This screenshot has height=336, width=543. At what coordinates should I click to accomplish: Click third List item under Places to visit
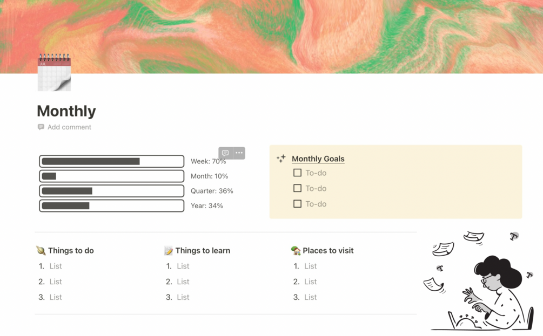tap(310, 297)
